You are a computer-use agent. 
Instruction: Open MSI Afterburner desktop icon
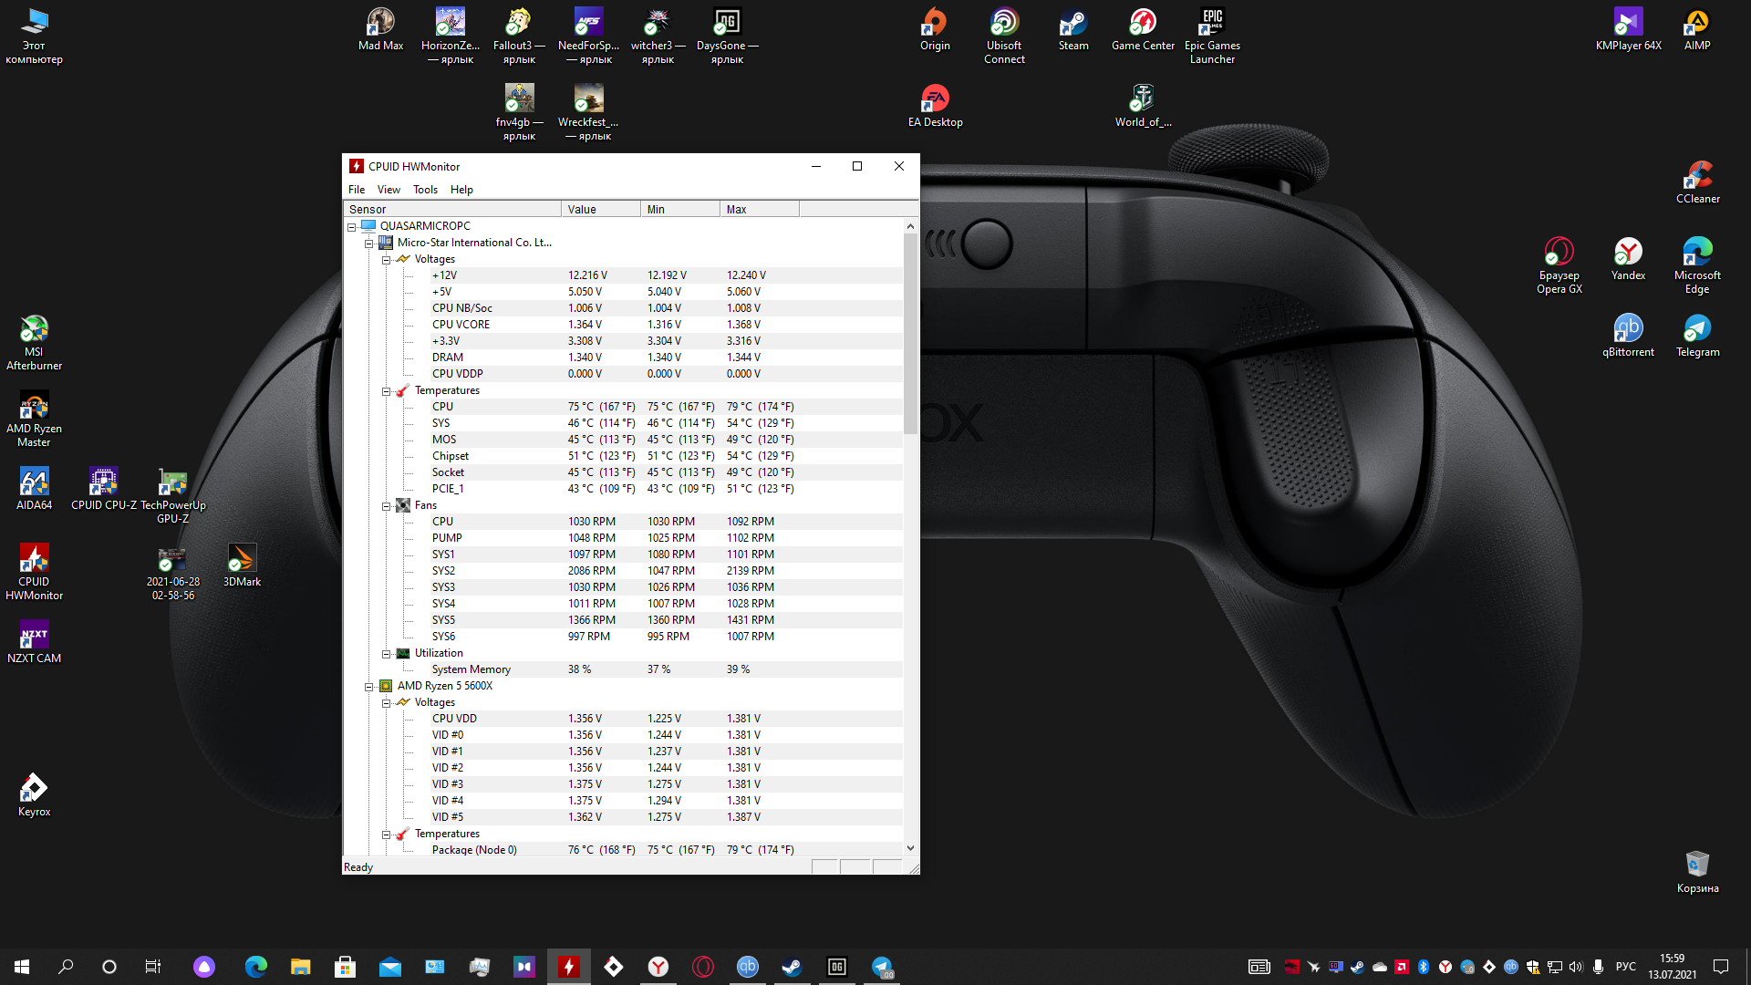tap(34, 330)
